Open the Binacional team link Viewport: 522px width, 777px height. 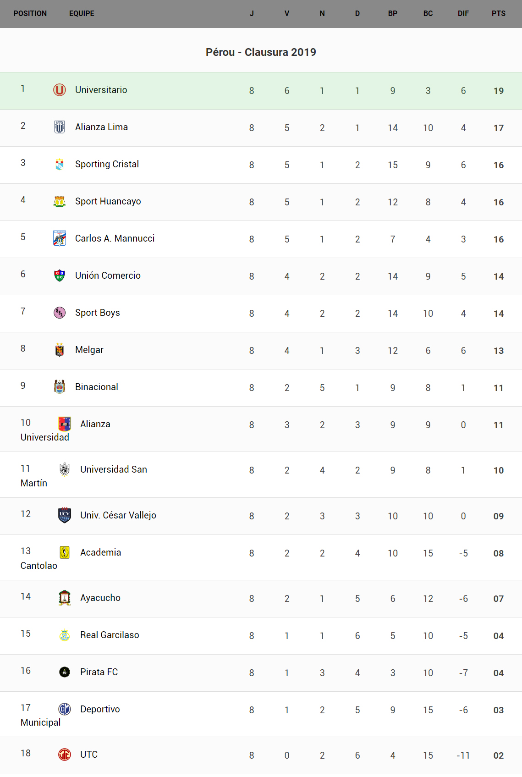[x=97, y=387]
